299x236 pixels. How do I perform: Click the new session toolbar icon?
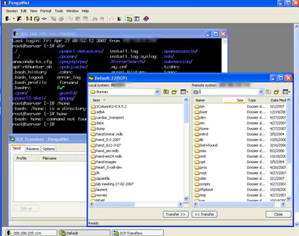pos(8,19)
